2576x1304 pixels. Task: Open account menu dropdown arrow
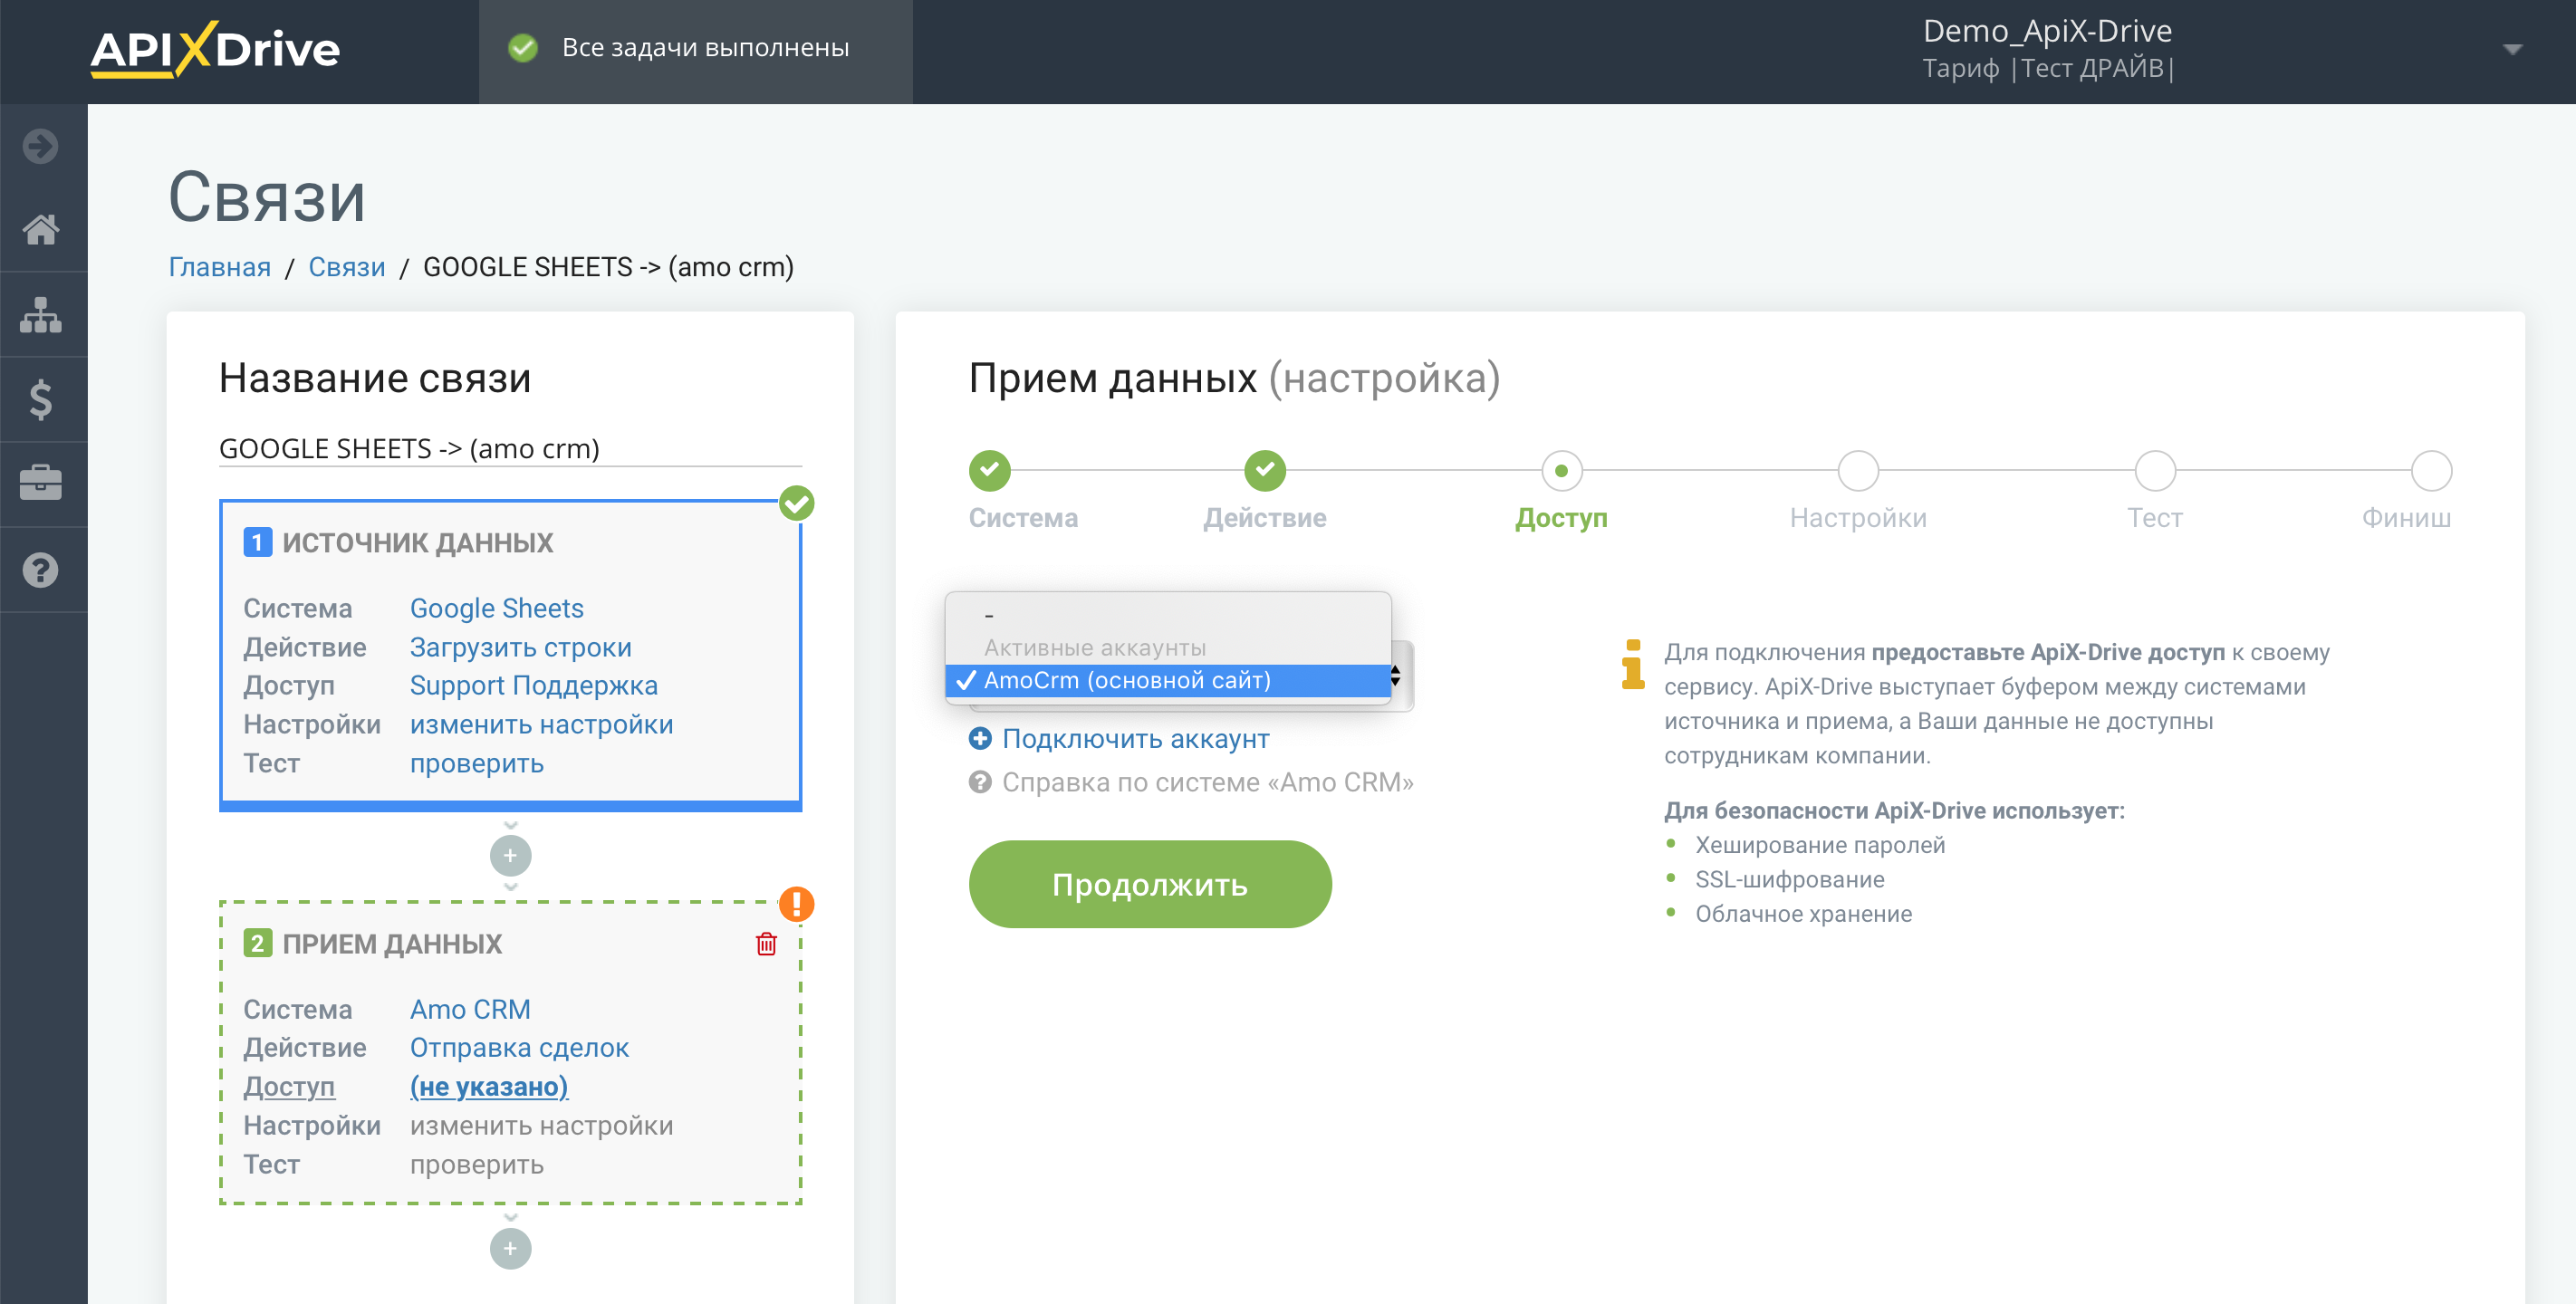[2512, 49]
